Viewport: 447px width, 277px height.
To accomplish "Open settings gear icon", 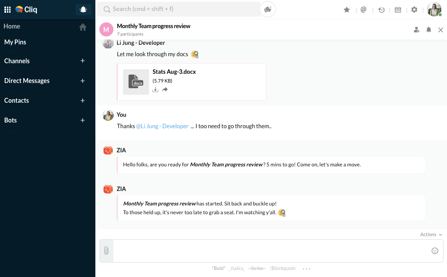I will [414, 10].
